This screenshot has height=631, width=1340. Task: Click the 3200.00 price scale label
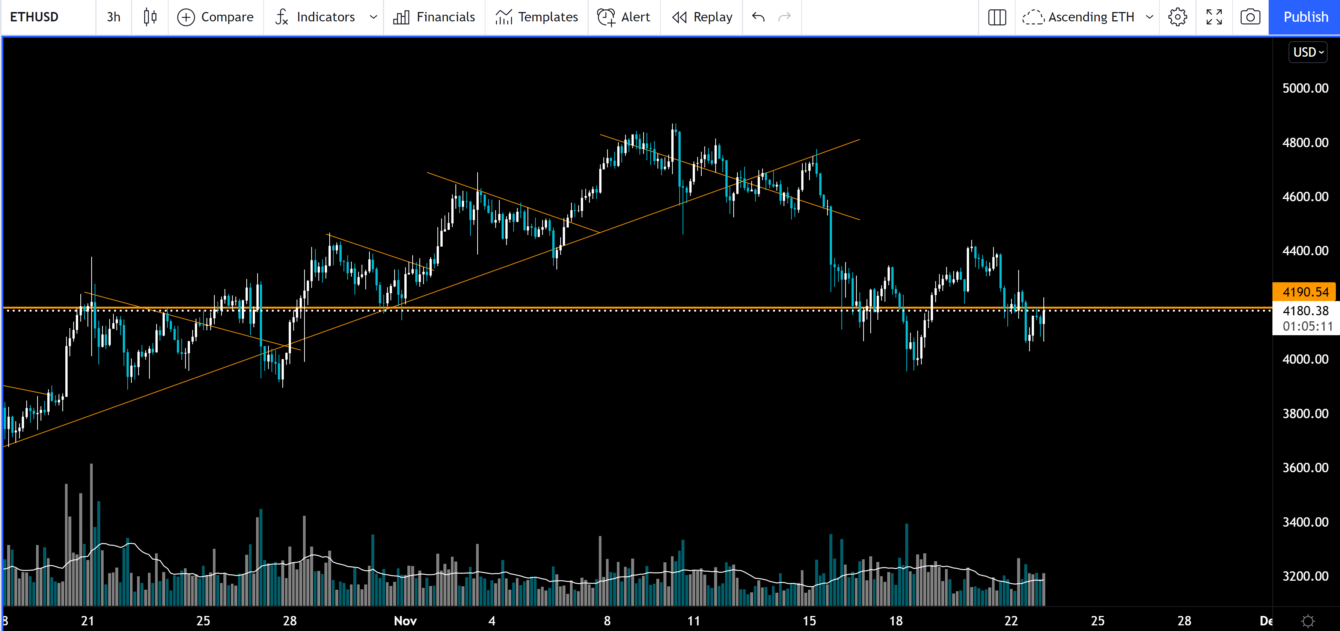pyautogui.click(x=1305, y=576)
